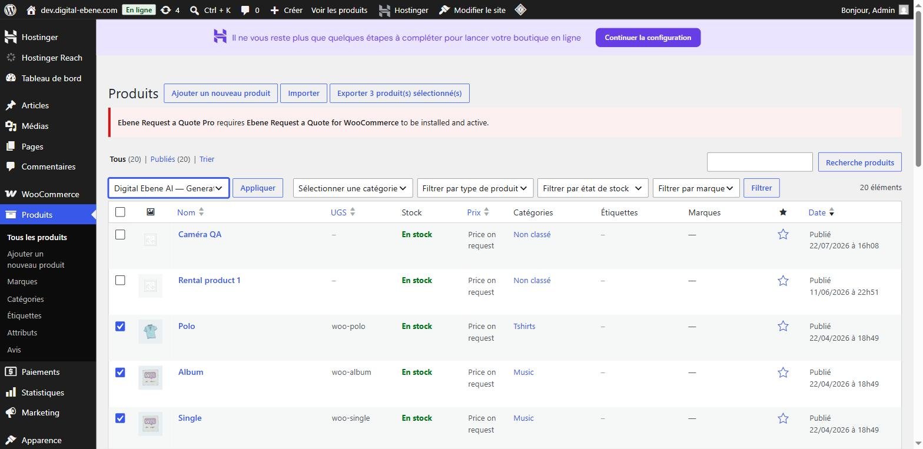The image size is (923, 449).
Task: Star the Polo product as featured
Action: pos(783,327)
